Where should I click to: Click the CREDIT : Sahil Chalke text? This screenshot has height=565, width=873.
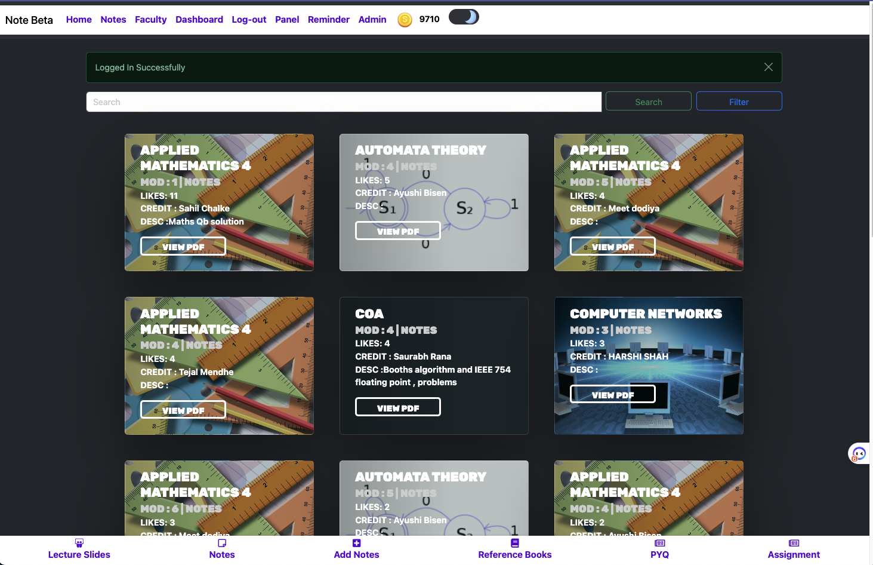click(185, 208)
